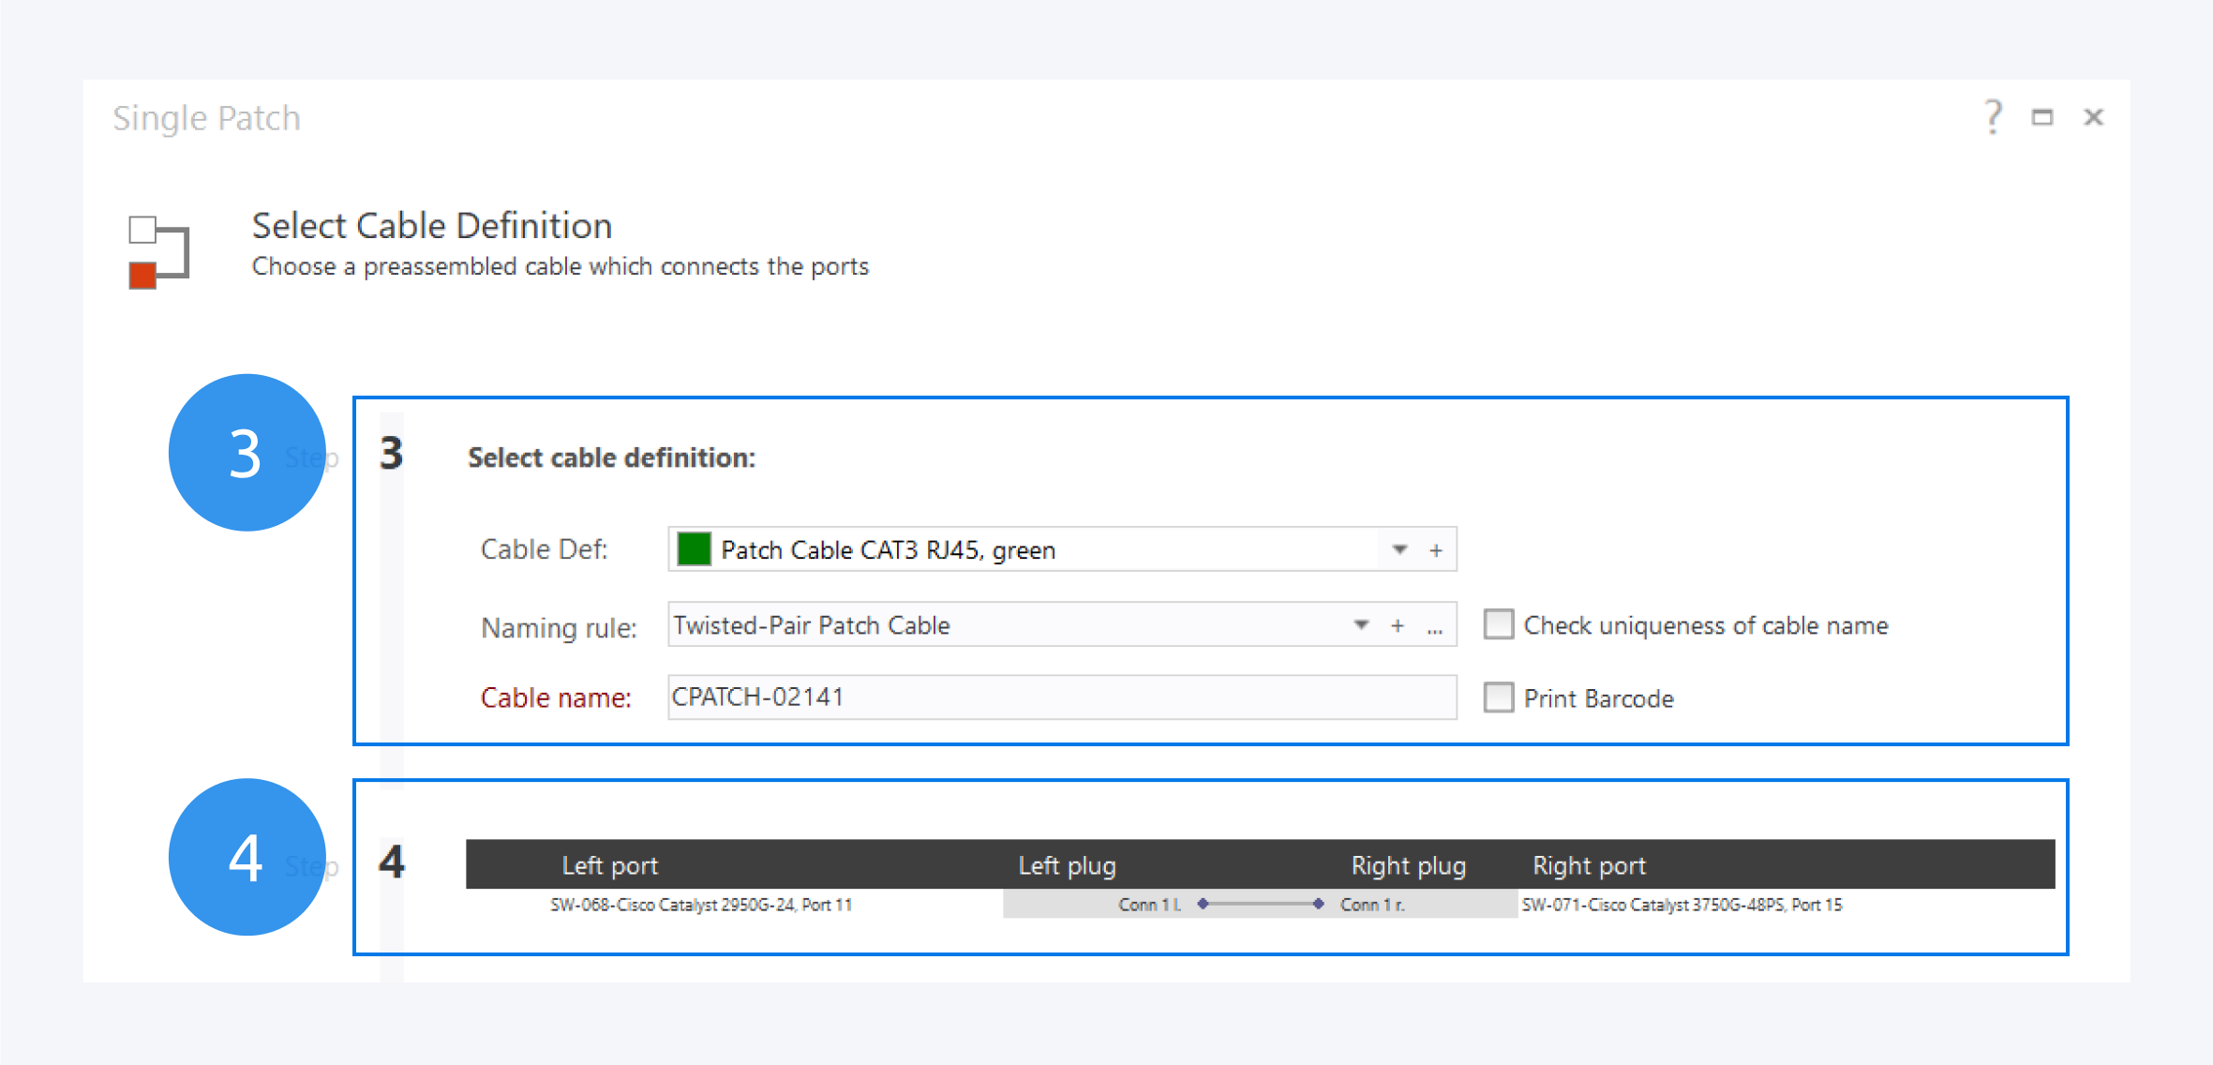Click the green cable color swatch

coord(694,549)
